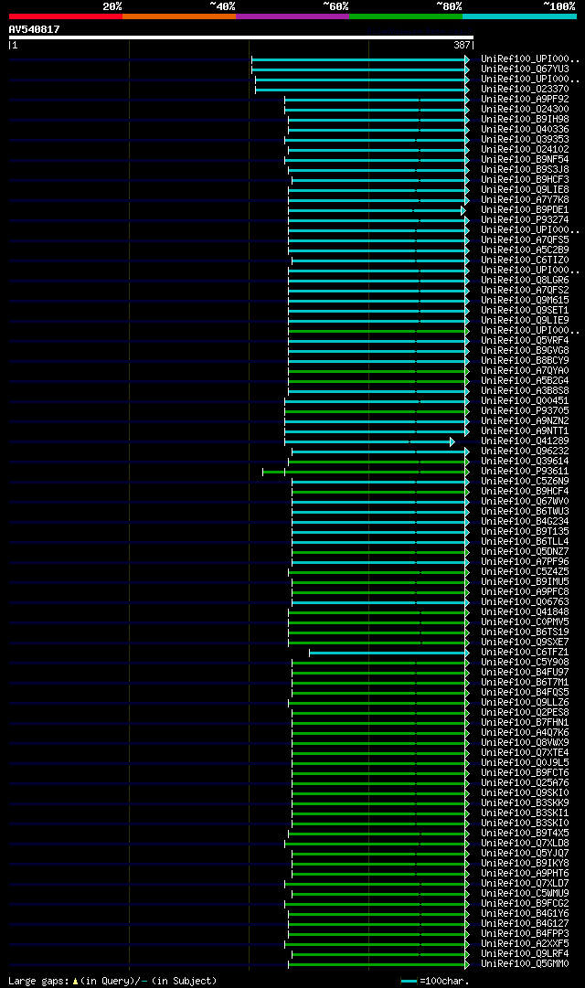Image resolution: width=585 pixels, height=988 pixels.
Task: Select the UniRef100_Q9SET1 label
Action: tap(525, 311)
